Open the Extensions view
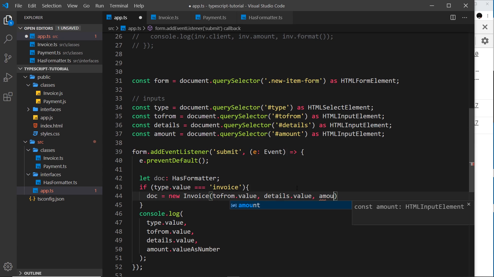This screenshot has width=494, height=277. [x=8, y=97]
